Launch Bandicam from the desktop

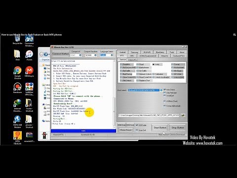click(17, 88)
